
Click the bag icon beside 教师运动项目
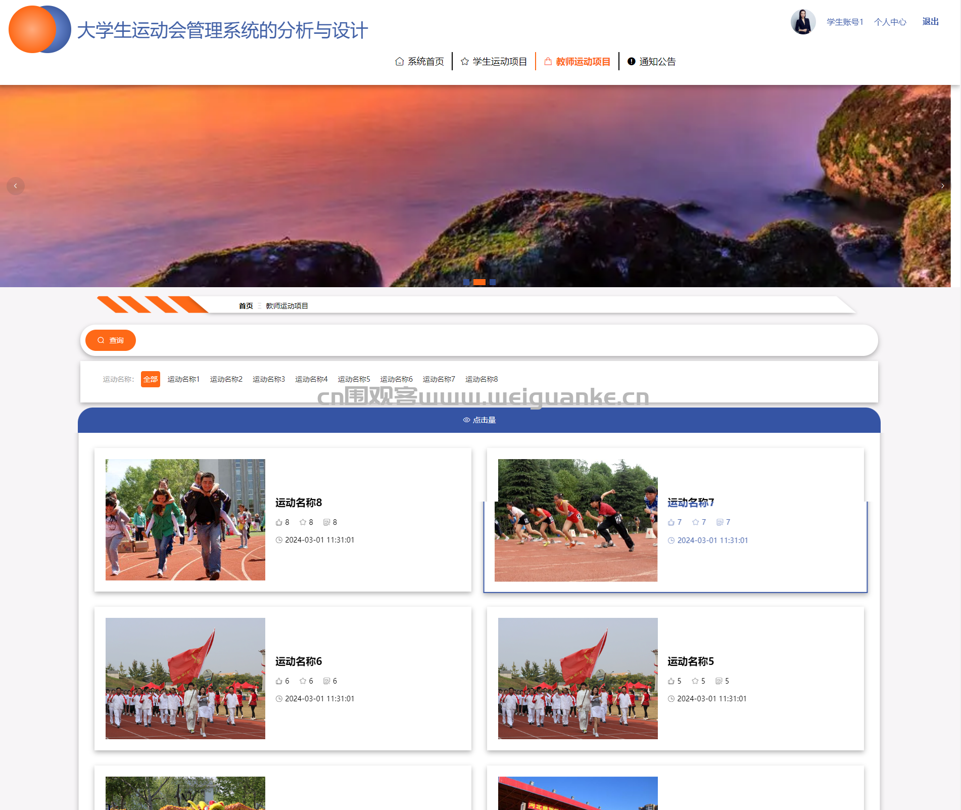pos(548,62)
